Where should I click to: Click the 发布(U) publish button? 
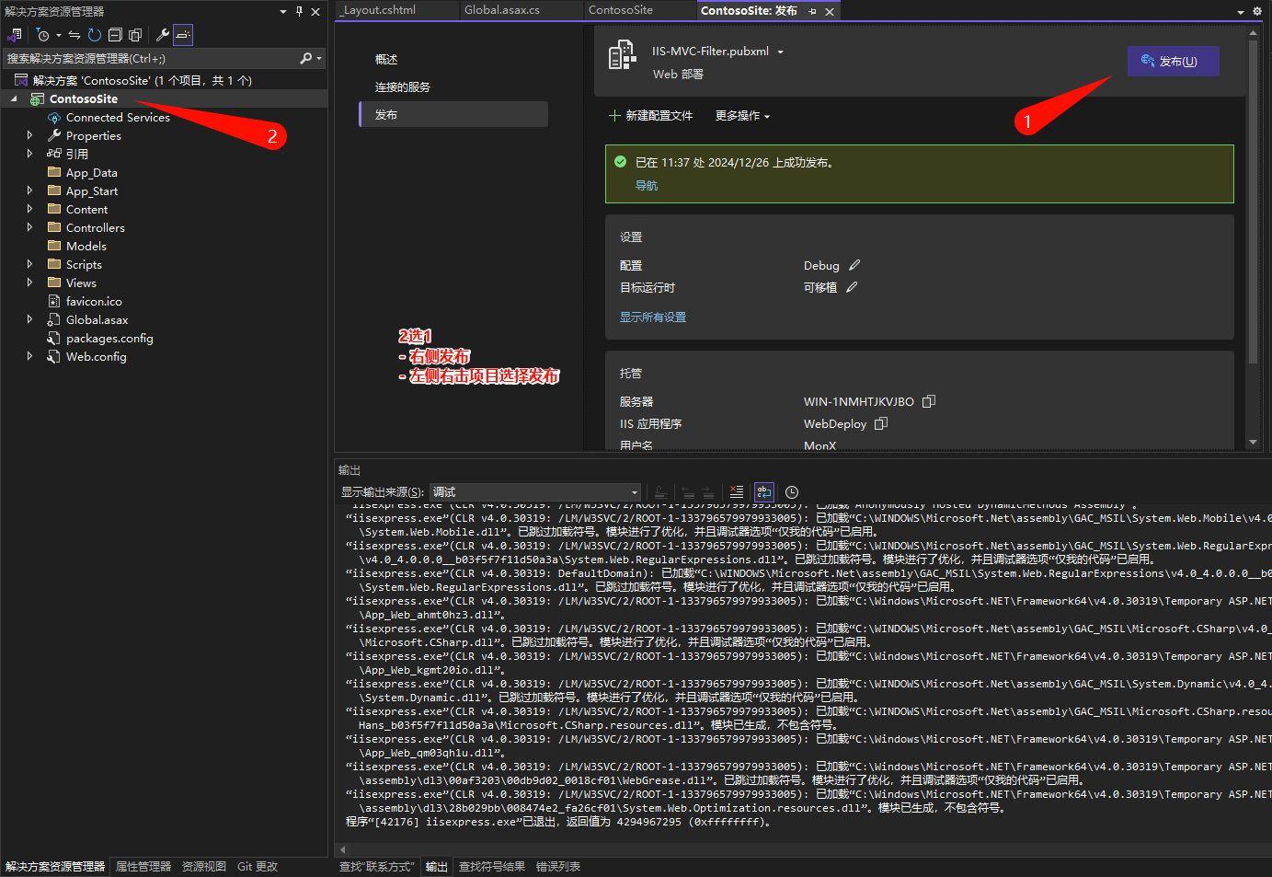coord(1173,62)
